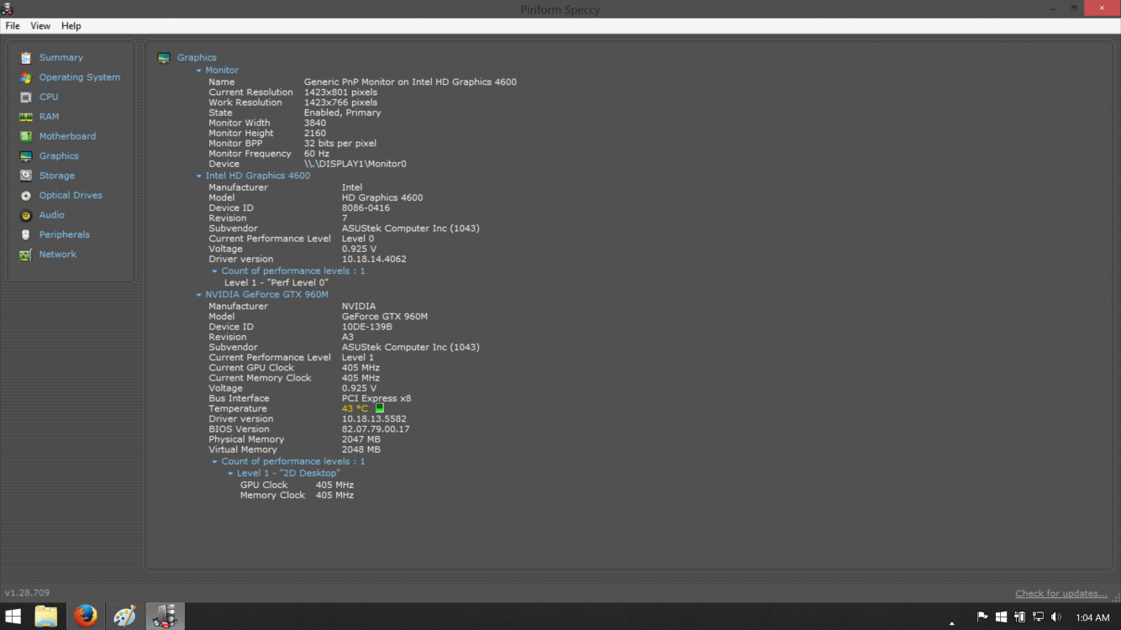Image resolution: width=1121 pixels, height=630 pixels.
Task: Collapse the NVIDIA GeForce GTX 960M arrow
Action: click(199, 296)
